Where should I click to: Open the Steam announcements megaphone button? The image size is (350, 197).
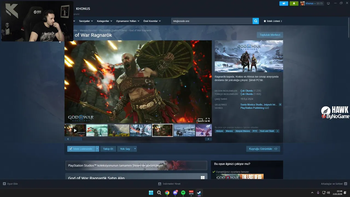284,4
